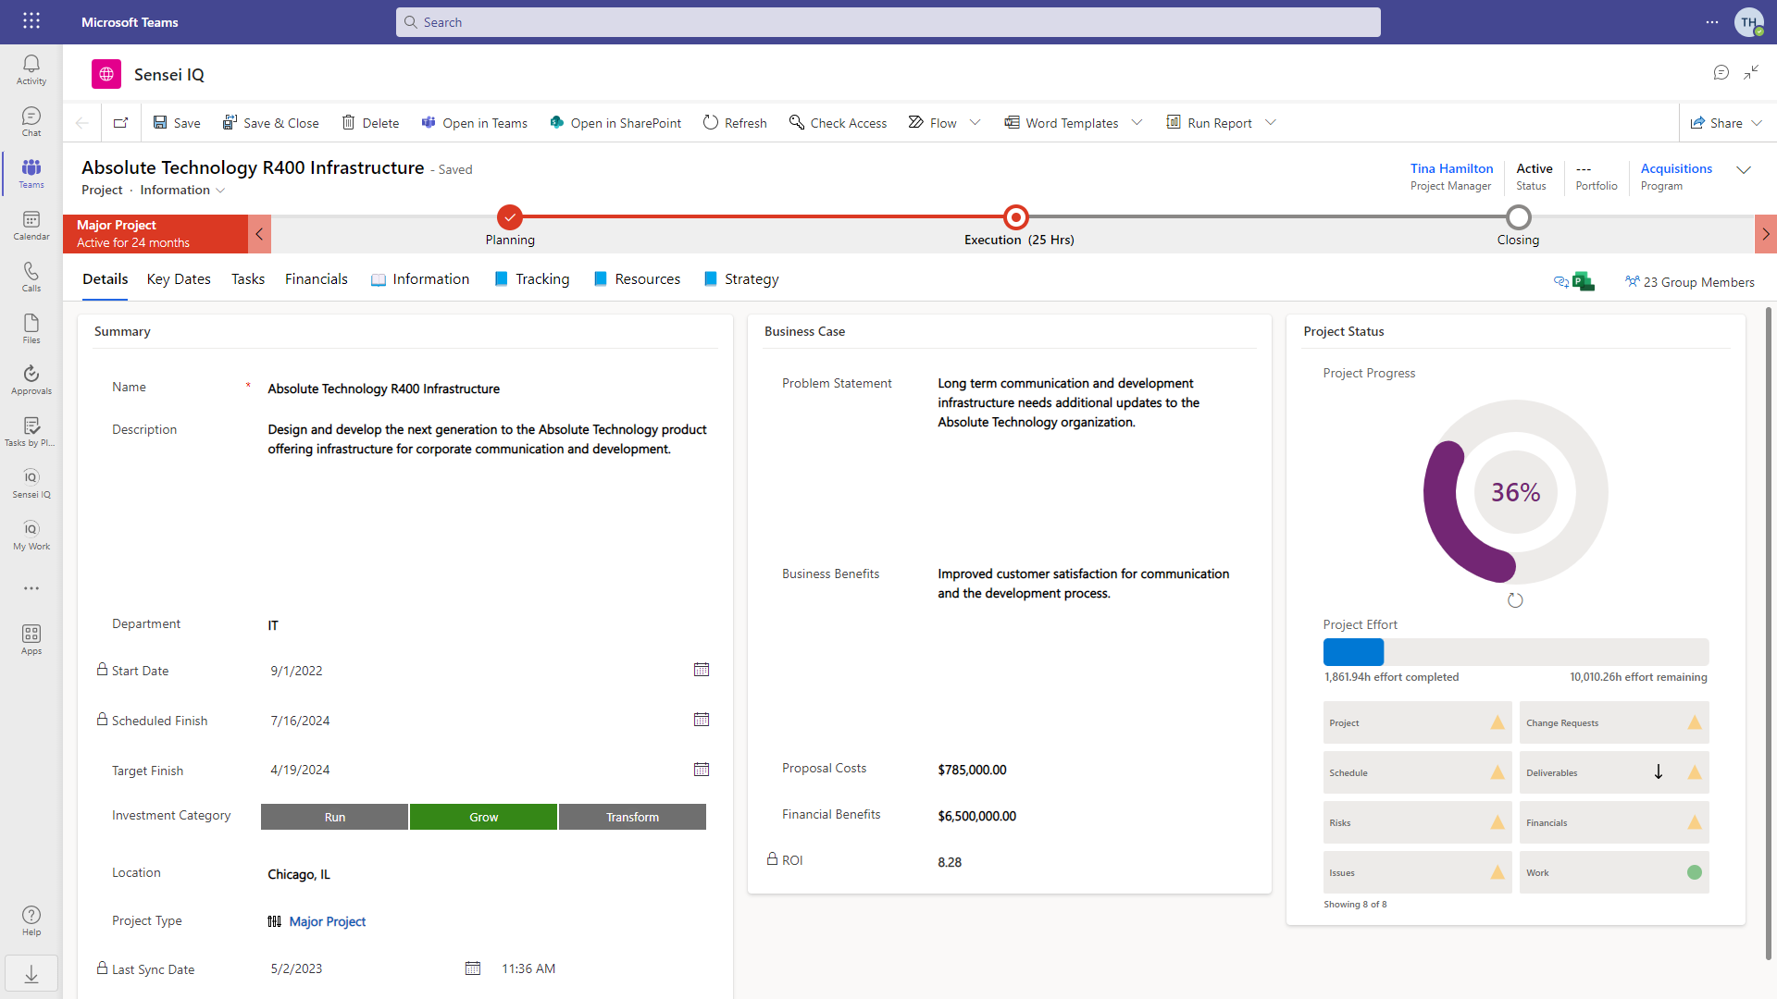Open 23 Group Members

1690,282
